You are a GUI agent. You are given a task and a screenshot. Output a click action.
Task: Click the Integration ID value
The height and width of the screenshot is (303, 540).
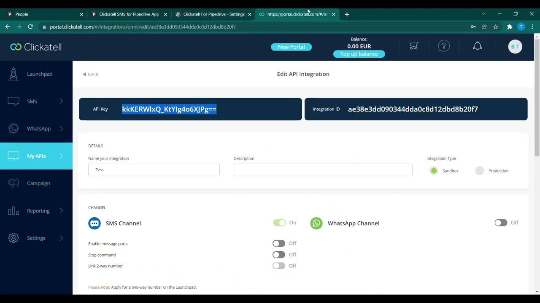[x=413, y=109]
